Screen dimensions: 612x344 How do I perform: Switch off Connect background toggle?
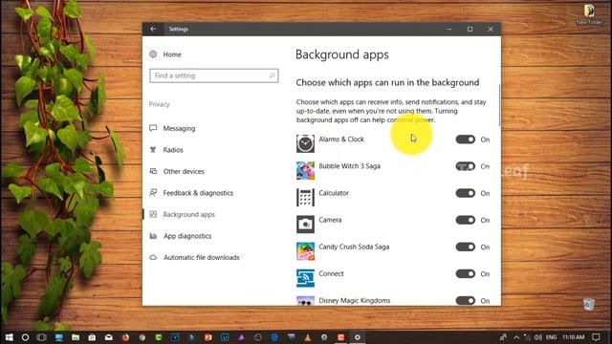[x=466, y=274]
